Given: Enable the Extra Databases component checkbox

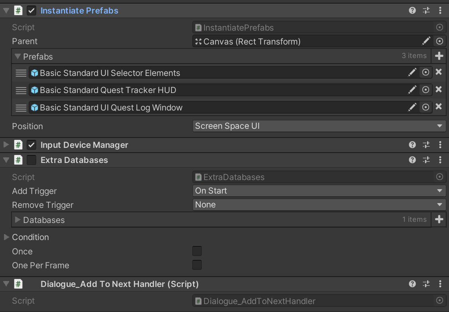Looking at the screenshot, I should pyautogui.click(x=31, y=160).
